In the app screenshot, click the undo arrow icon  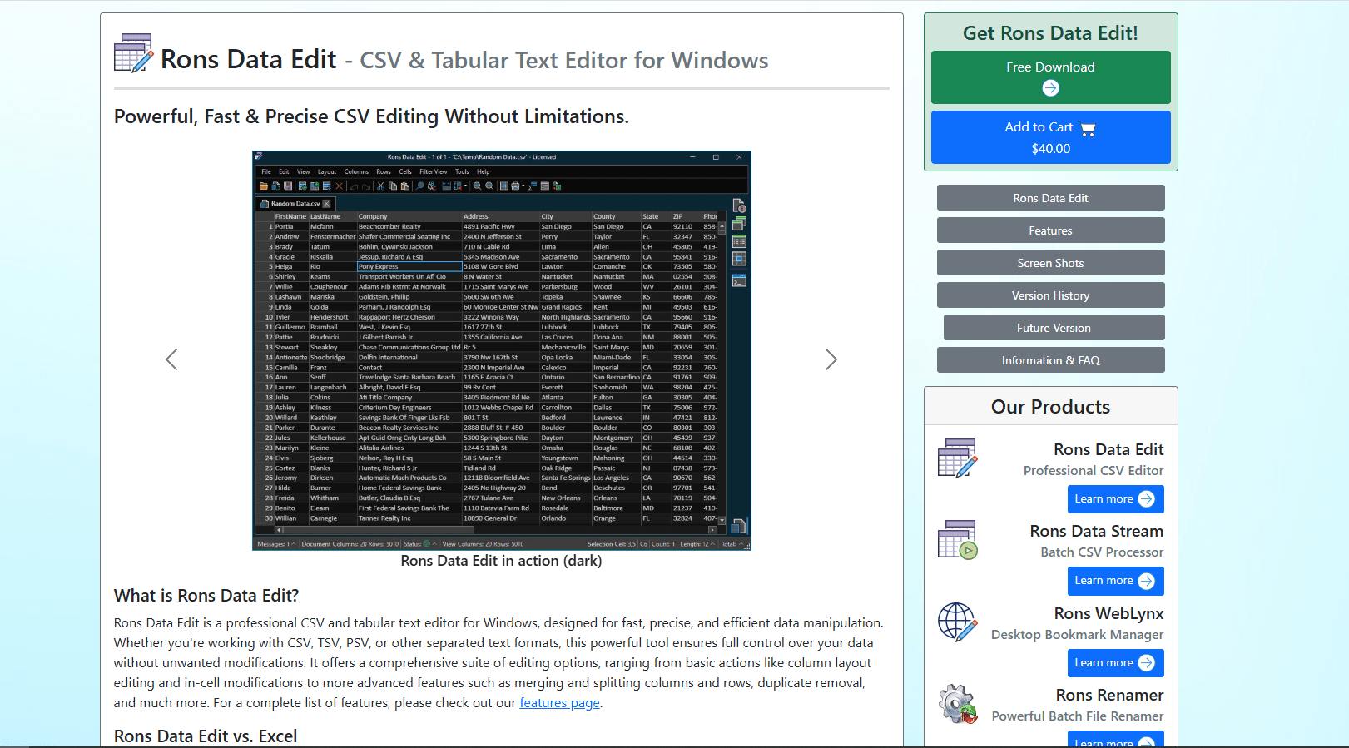[354, 186]
